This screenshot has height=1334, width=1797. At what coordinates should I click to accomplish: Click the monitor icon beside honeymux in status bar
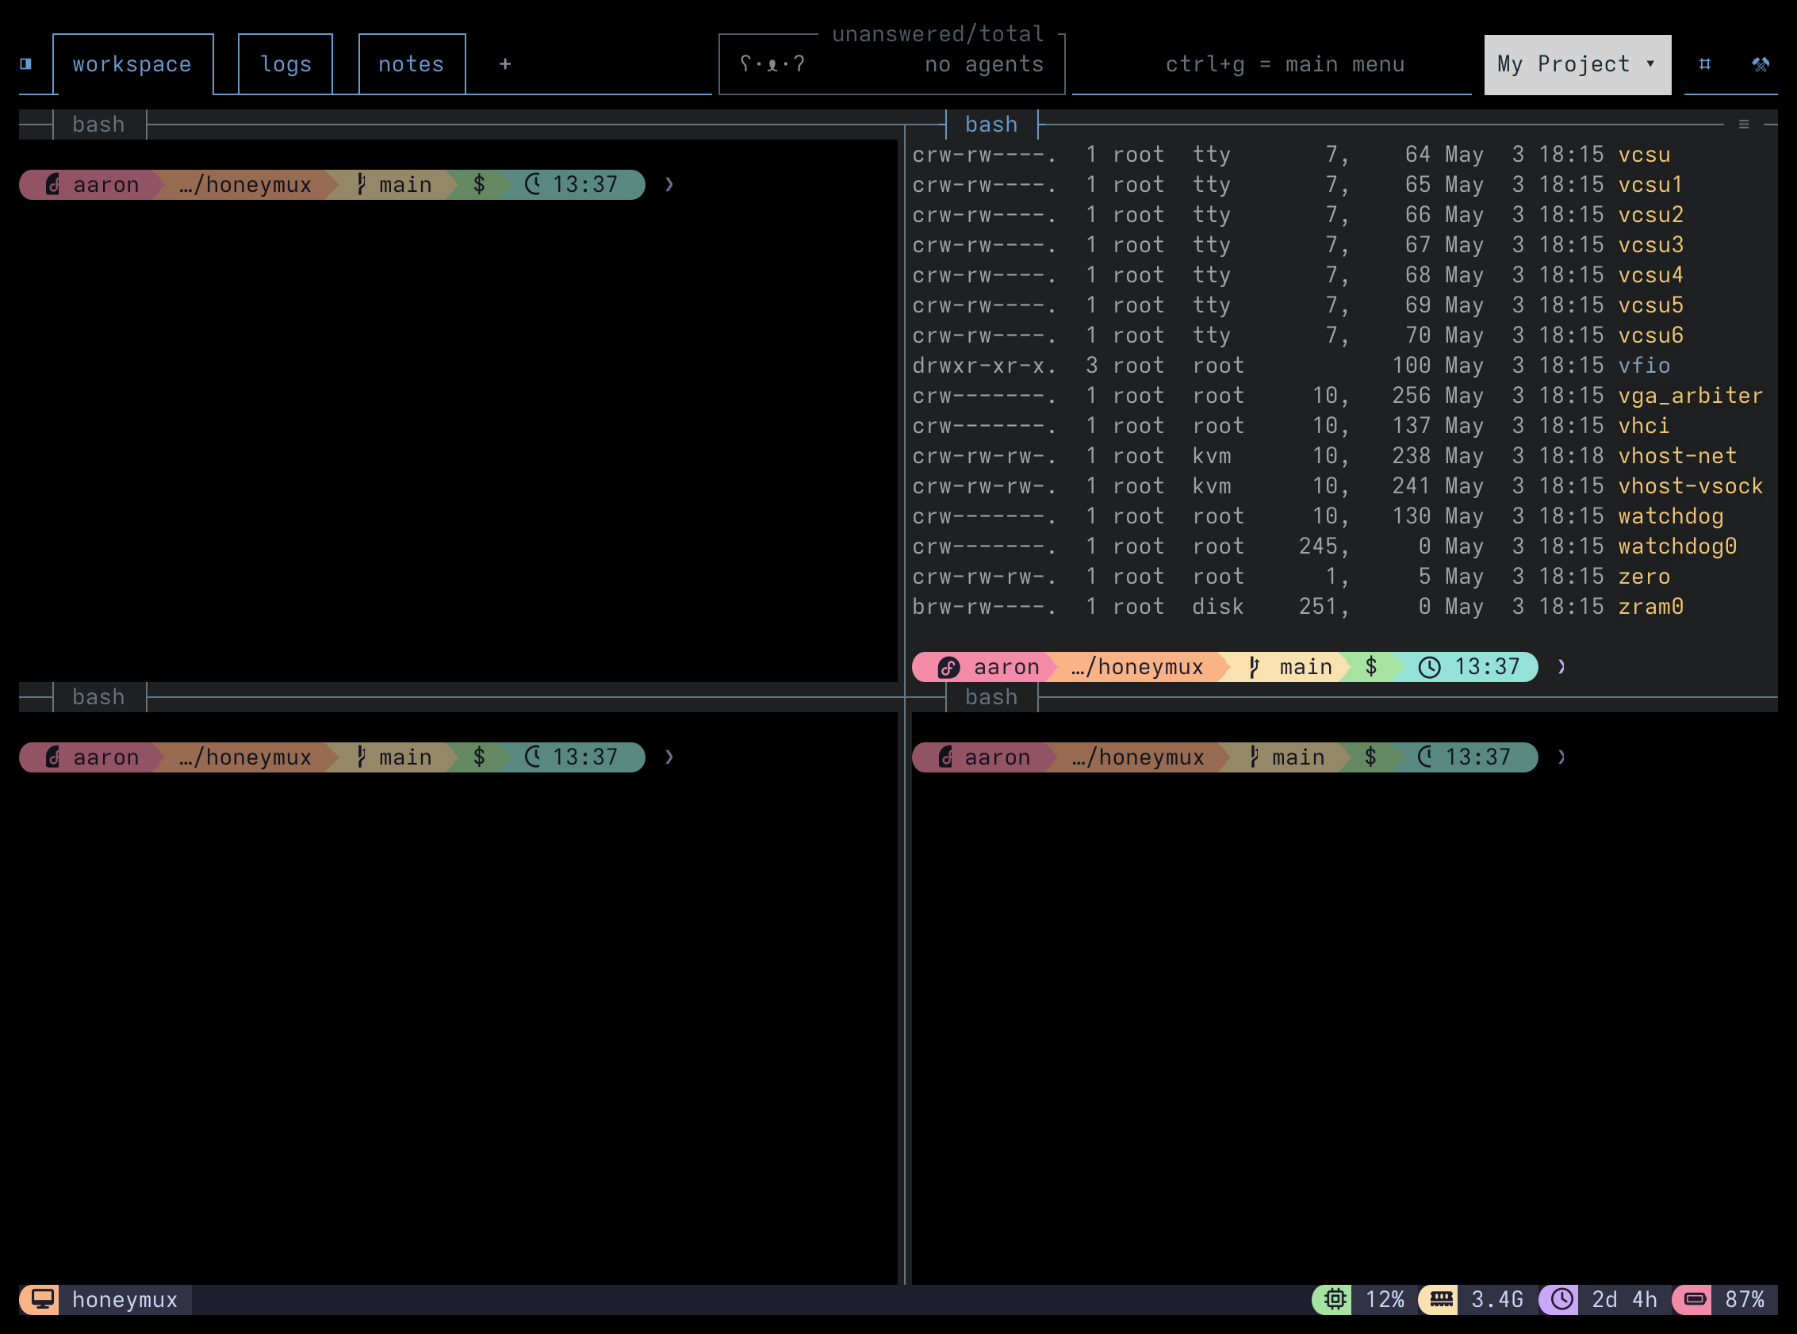43,1299
